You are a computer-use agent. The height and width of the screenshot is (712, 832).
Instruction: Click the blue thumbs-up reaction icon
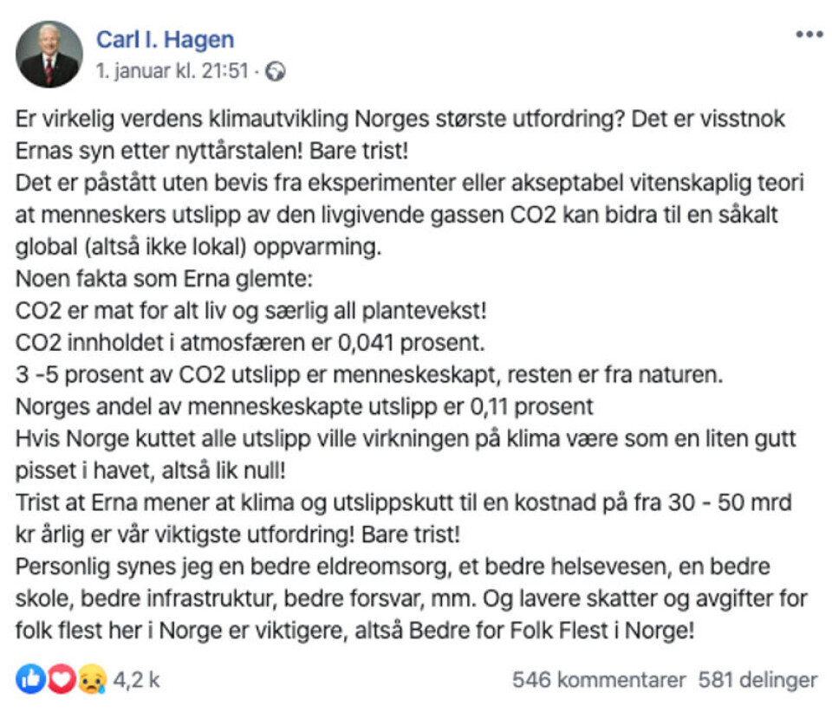coord(29,681)
